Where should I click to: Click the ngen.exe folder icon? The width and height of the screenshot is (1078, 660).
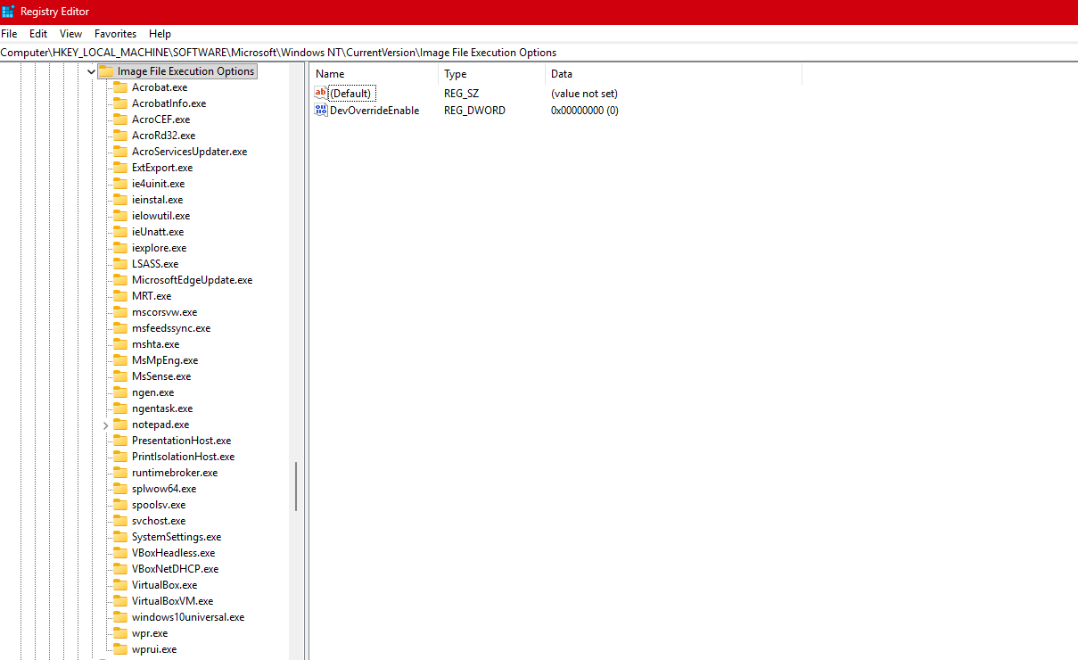[x=120, y=392]
